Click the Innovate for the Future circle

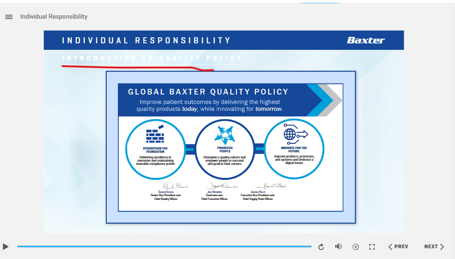point(294,149)
